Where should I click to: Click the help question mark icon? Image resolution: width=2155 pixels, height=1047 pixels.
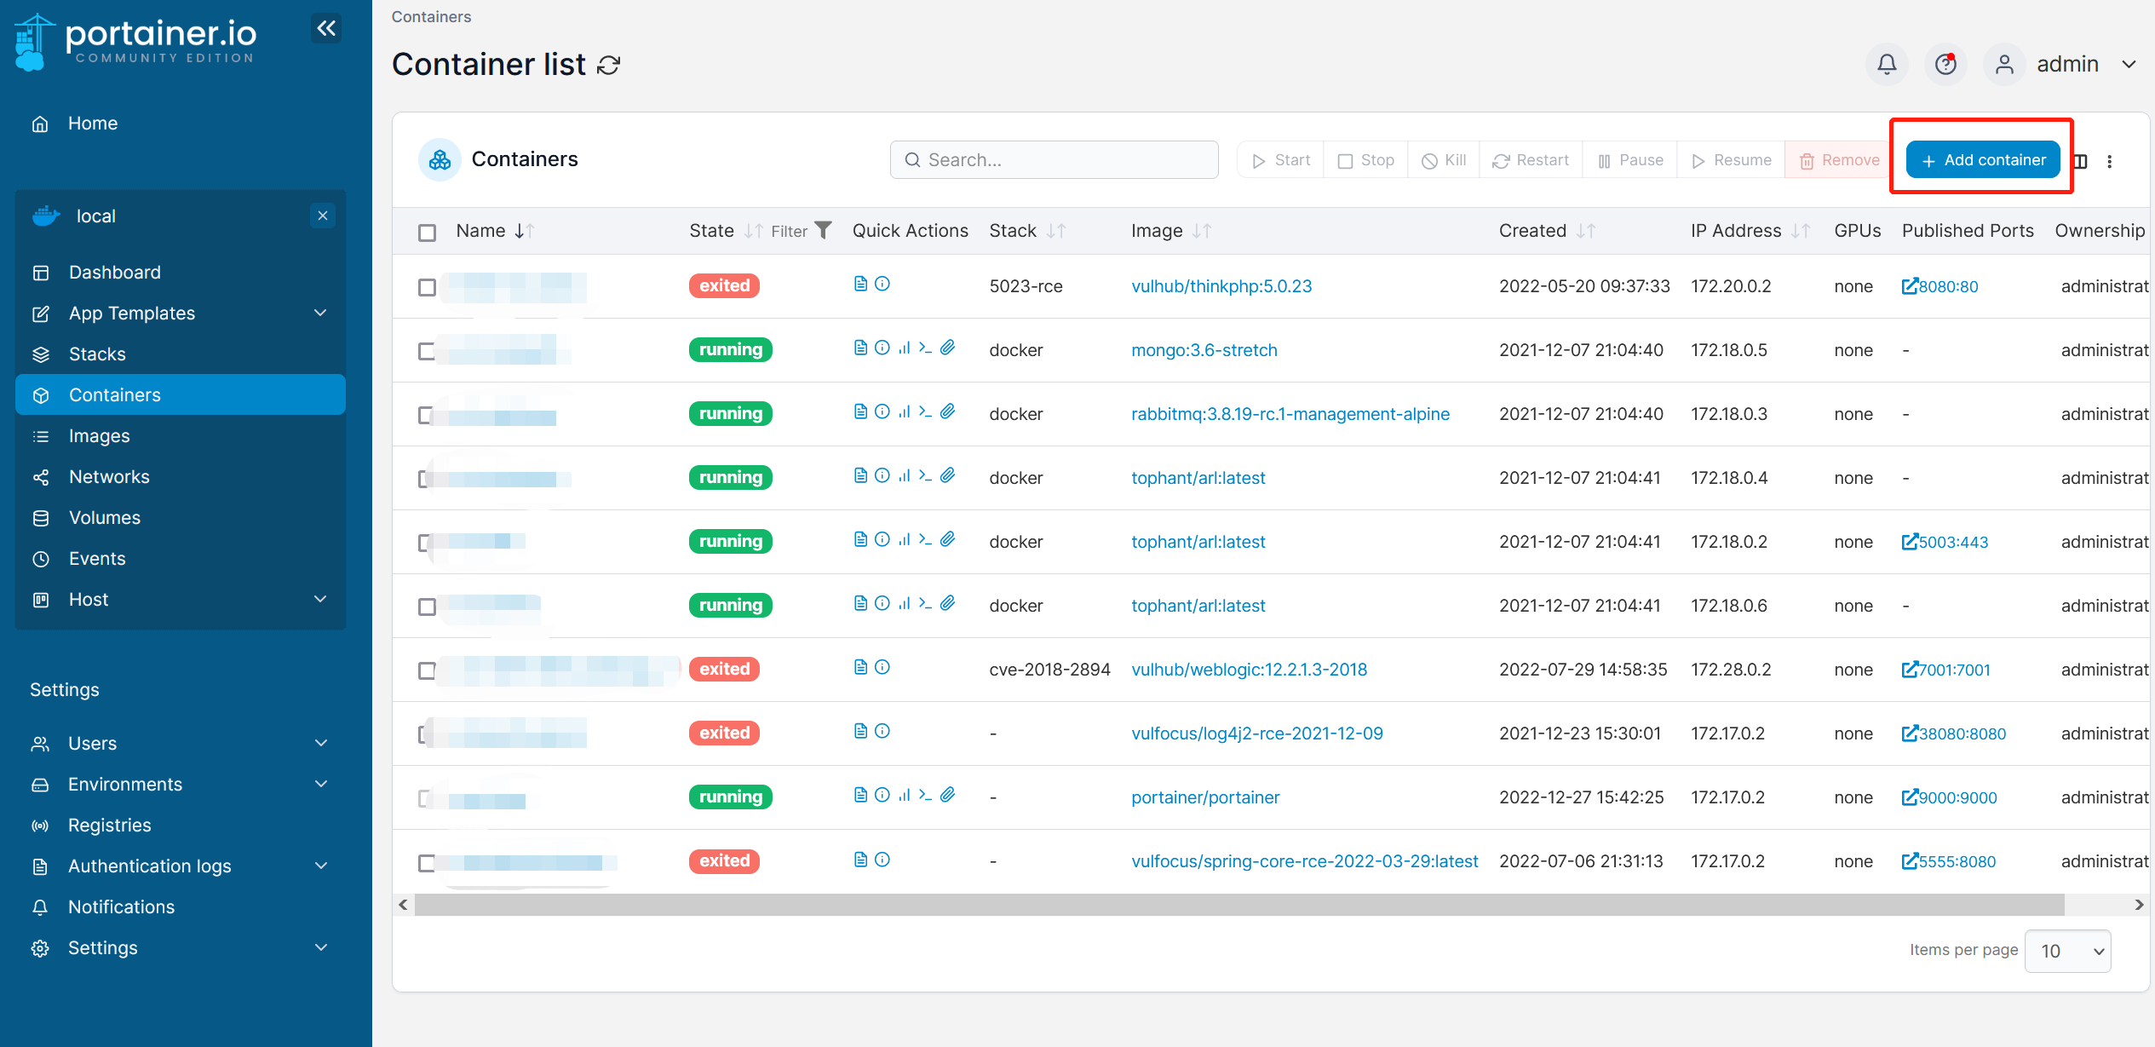point(1945,64)
